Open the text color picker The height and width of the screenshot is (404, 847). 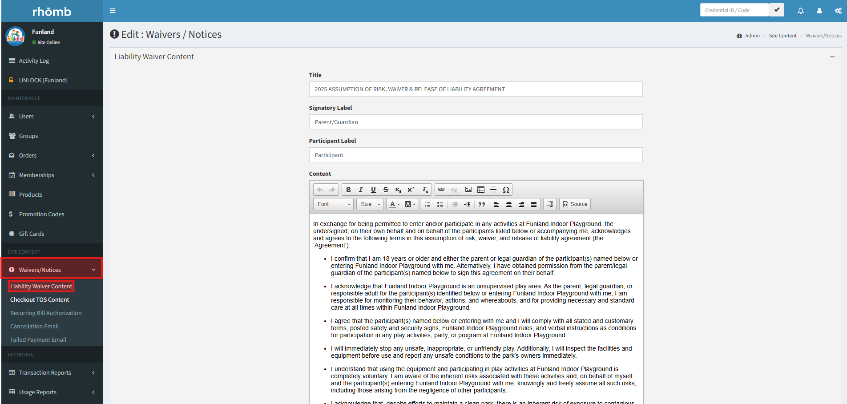click(x=394, y=204)
